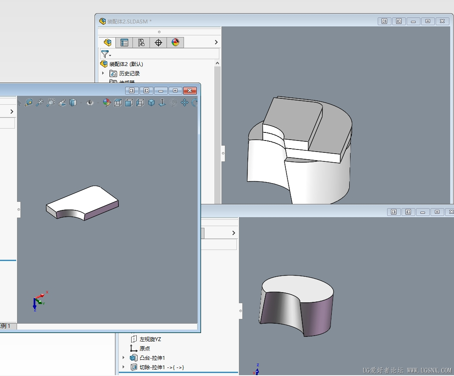Screen dimensions: 454x376
Task: Click the Previous View icon
Action: click(62, 103)
